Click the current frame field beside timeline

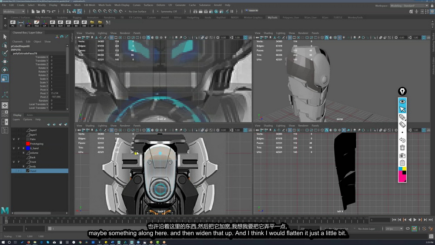tap(380, 220)
